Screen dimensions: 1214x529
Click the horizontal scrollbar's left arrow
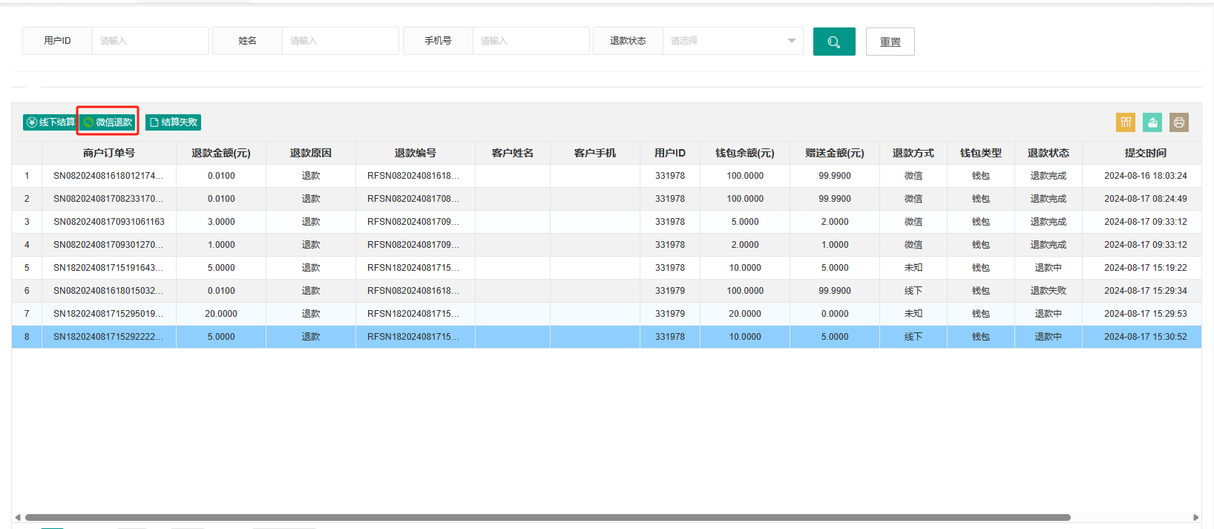tap(18, 517)
